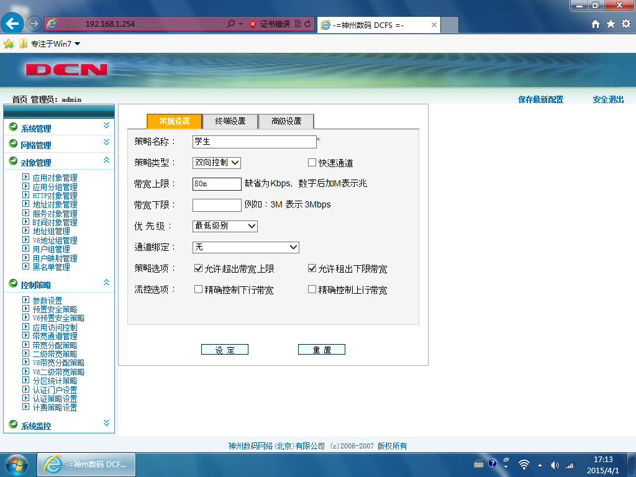
Task: Click the browser forward arrow
Action: pos(34,24)
